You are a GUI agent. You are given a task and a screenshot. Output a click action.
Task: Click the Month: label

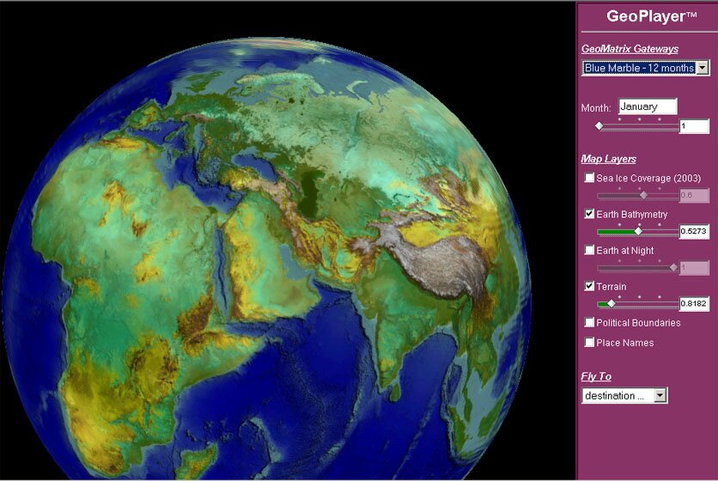pos(596,108)
